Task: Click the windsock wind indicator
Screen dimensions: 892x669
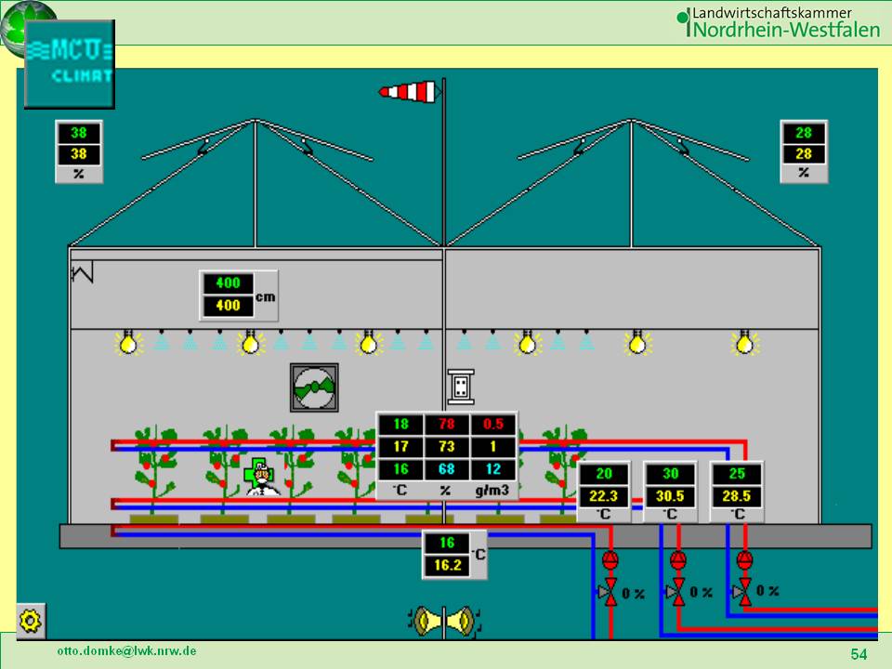Action: click(408, 90)
